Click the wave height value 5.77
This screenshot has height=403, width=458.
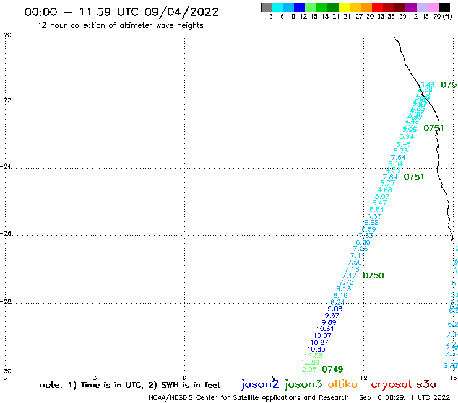387,183
